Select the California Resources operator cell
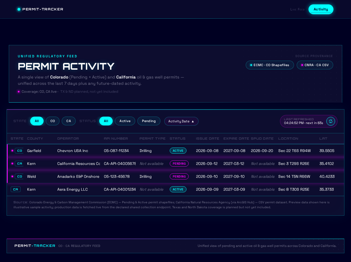 pyautogui.click(x=79, y=164)
